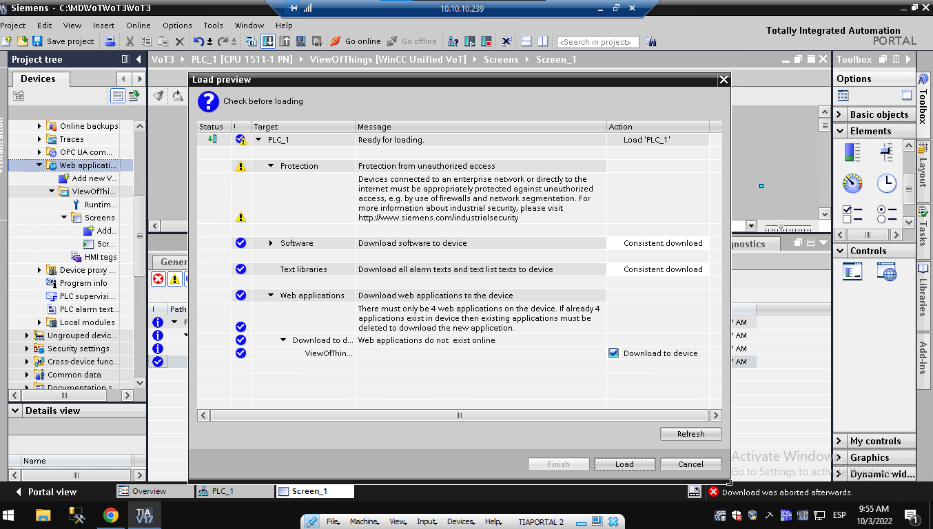933x529 pixels.
Task: Collapse the Elements section in Toolbox
Action: pyautogui.click(x=839, y=131)
